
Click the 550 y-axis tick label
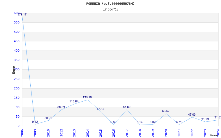click(17, 23)
